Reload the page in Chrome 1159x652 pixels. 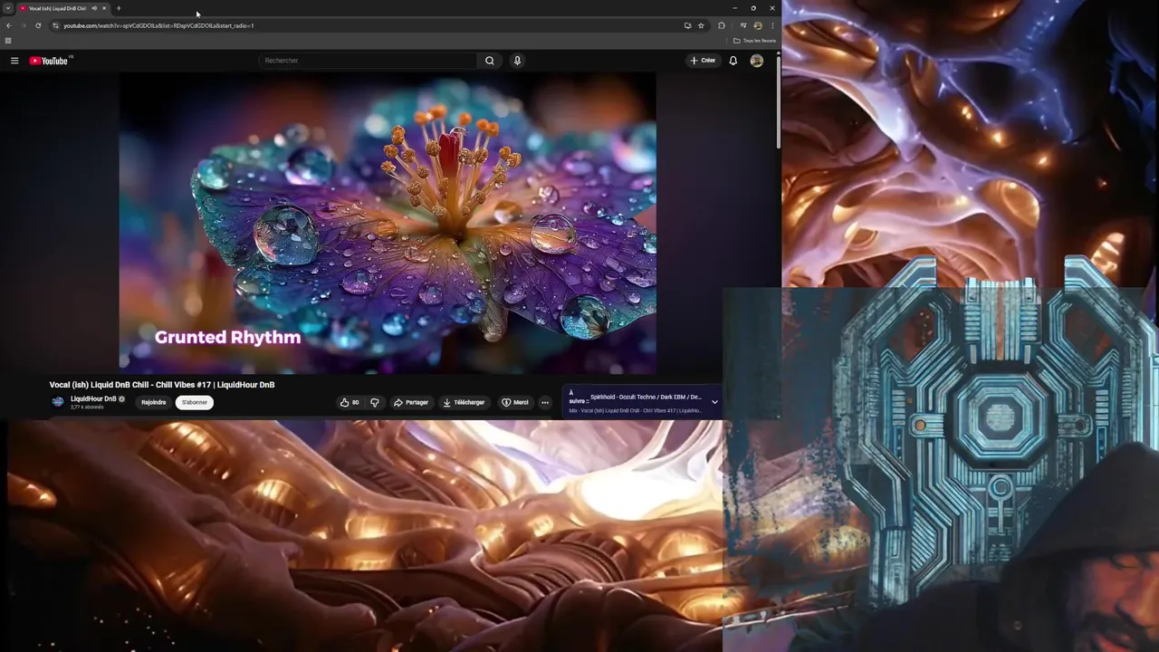pos(38,25)
